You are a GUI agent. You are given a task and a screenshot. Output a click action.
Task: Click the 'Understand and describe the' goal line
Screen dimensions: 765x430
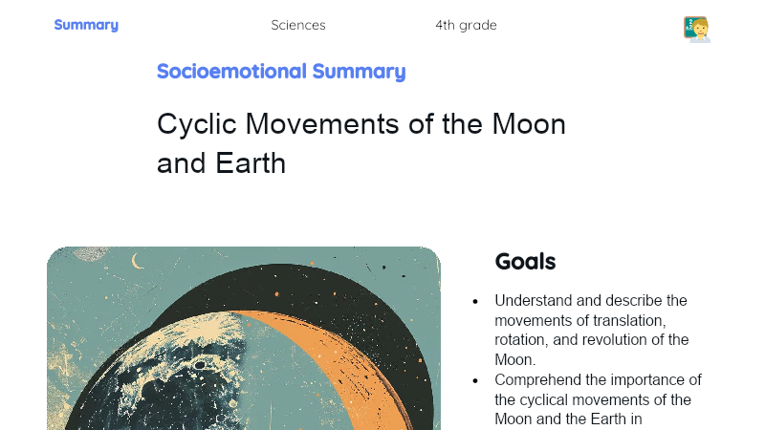coord(591,301)
